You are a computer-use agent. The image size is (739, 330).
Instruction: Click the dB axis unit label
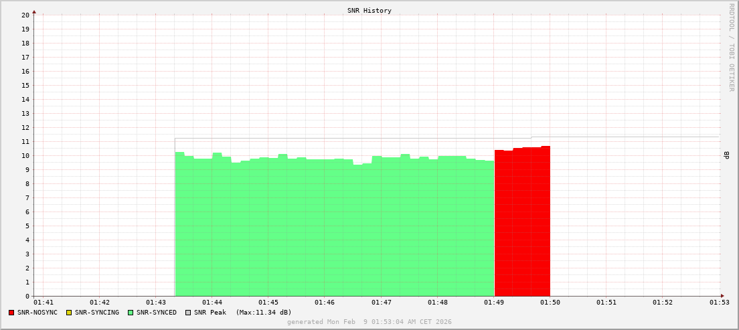(726, 155)
